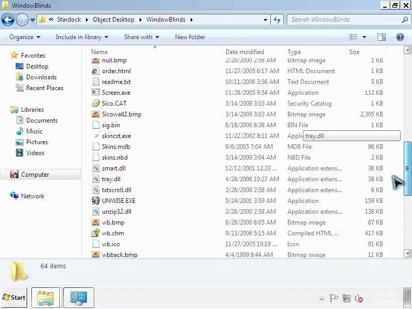The image size is (412, 309).
Task: Open Desktop in the Favorites list
Action: (37, 66)
